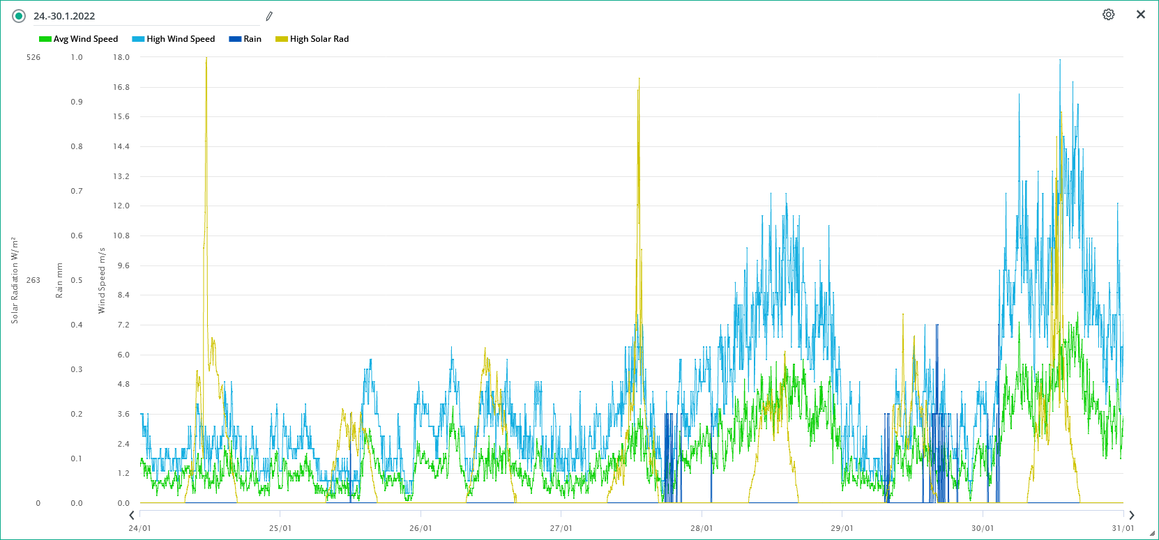1159x540 pixels.
Task: Close the chart panel with X
Action: tap(1141, 15)
